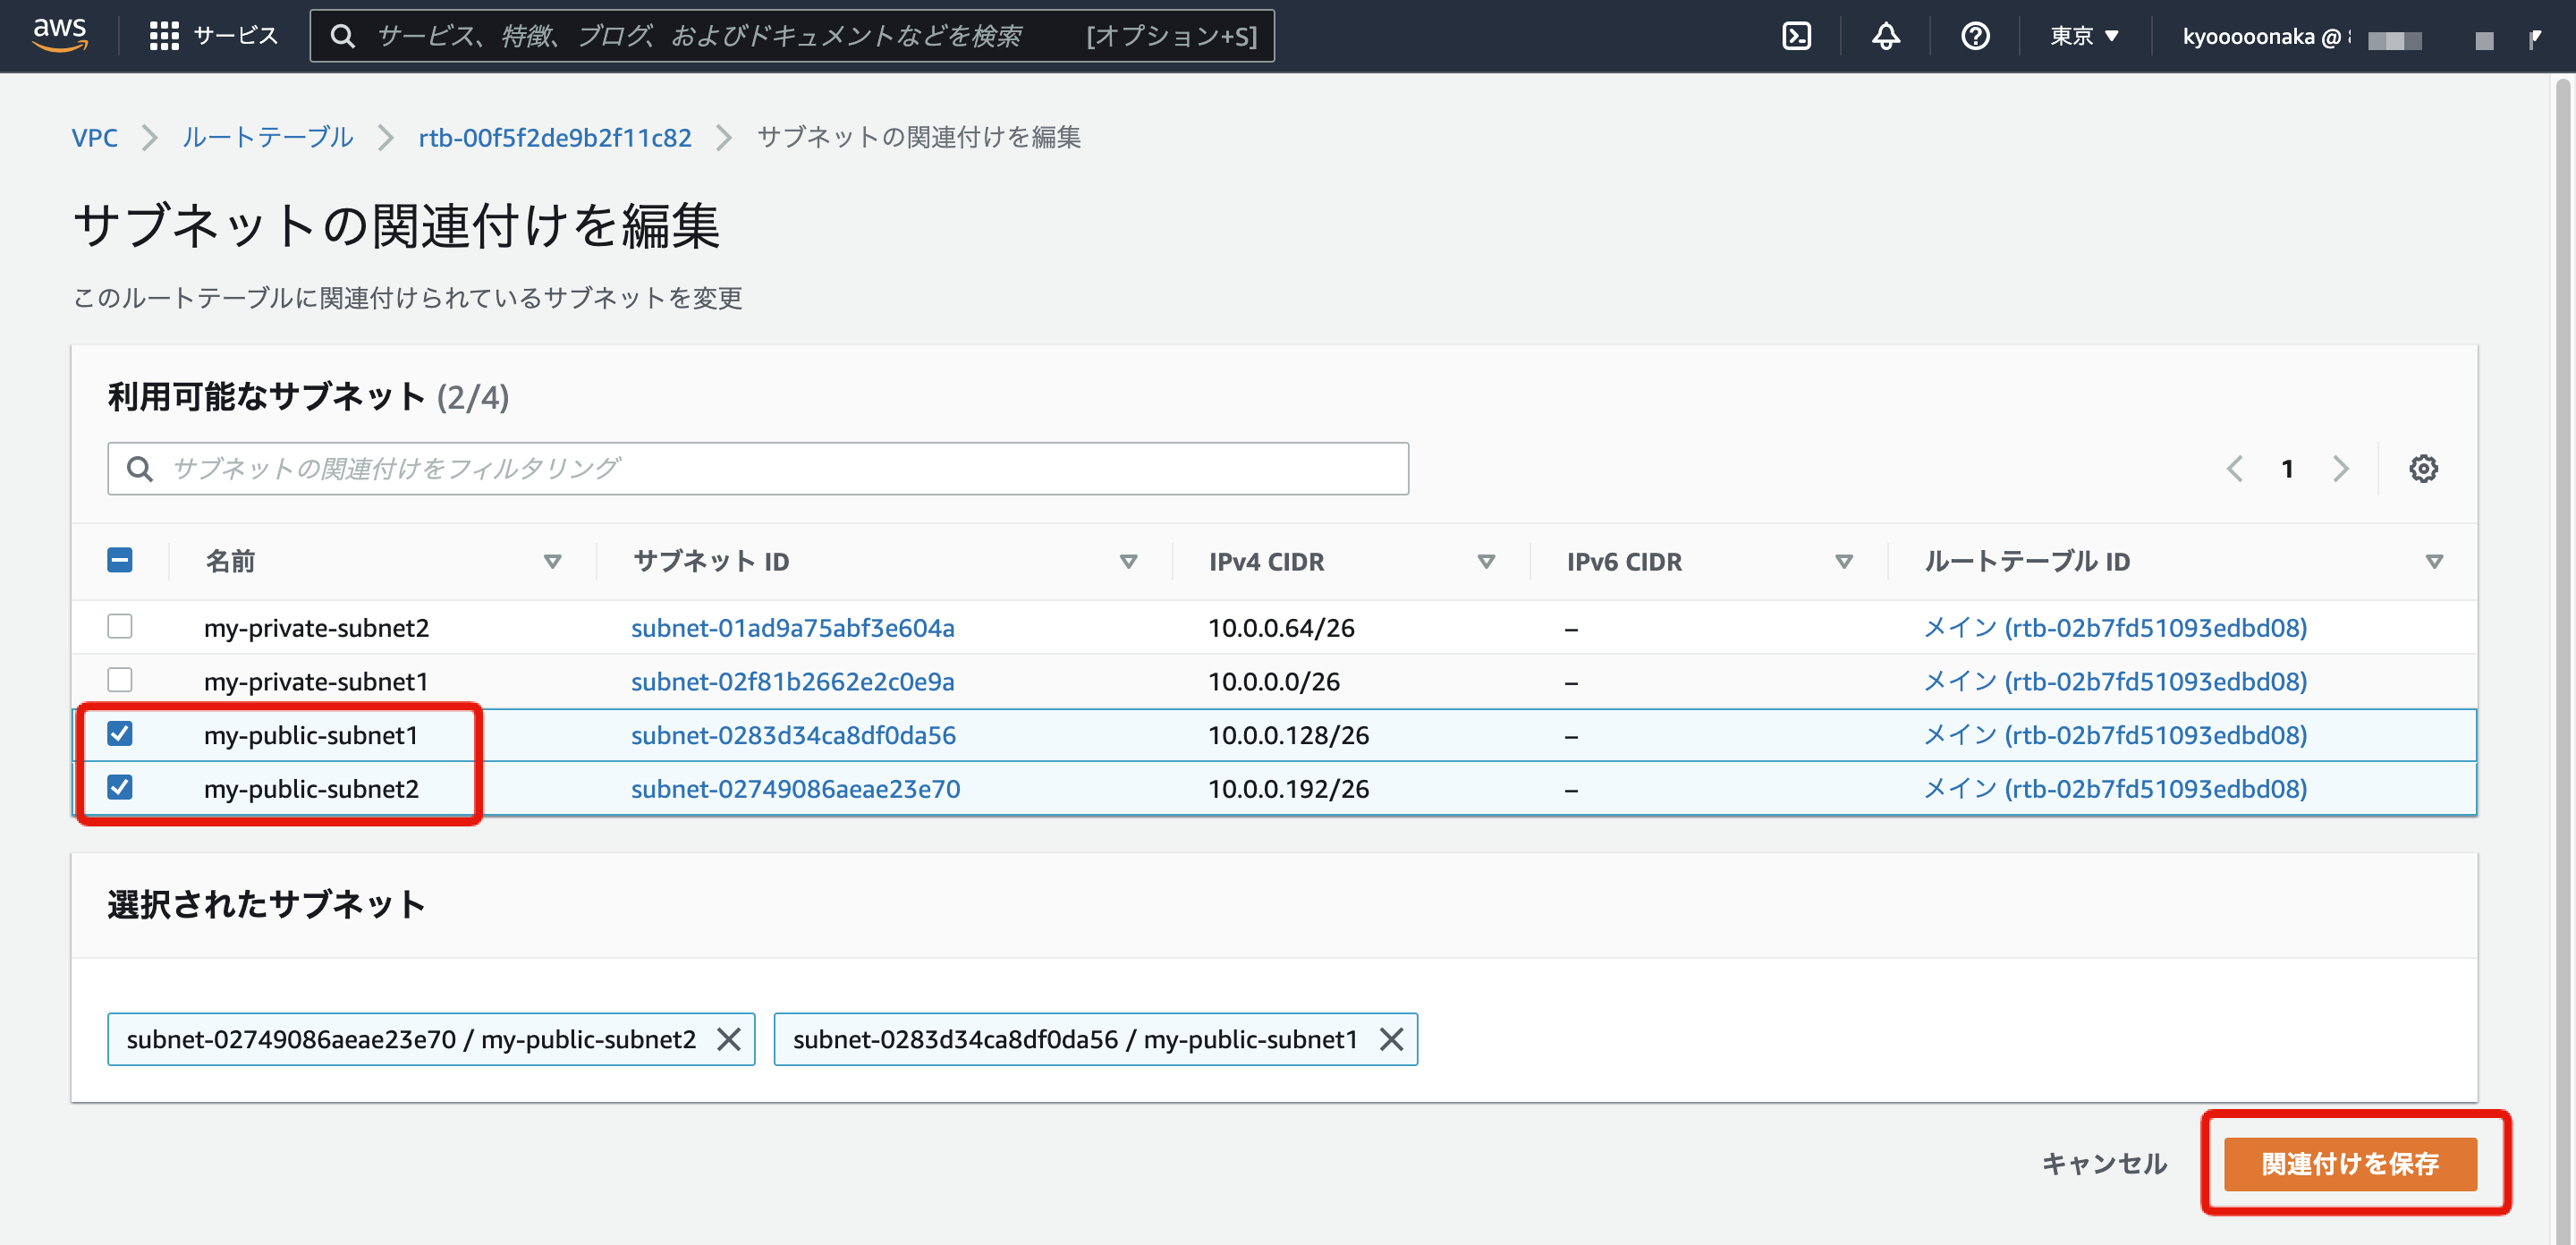
Task: Open the 東京 region dropdown
Action: (2084, 36)
